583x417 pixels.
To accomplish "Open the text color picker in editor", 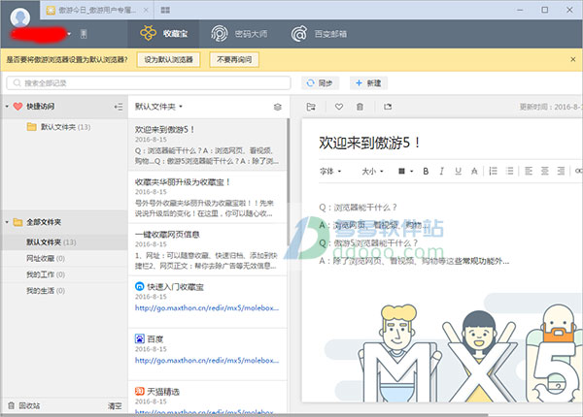I will [x=403, y=171].
